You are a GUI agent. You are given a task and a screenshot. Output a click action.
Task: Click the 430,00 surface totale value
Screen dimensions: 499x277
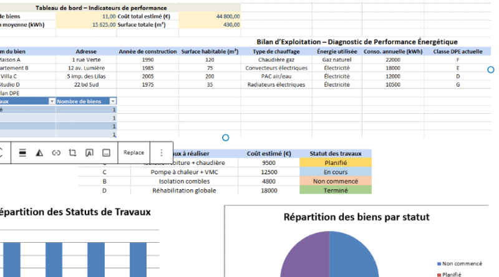[x=210, y=24]
